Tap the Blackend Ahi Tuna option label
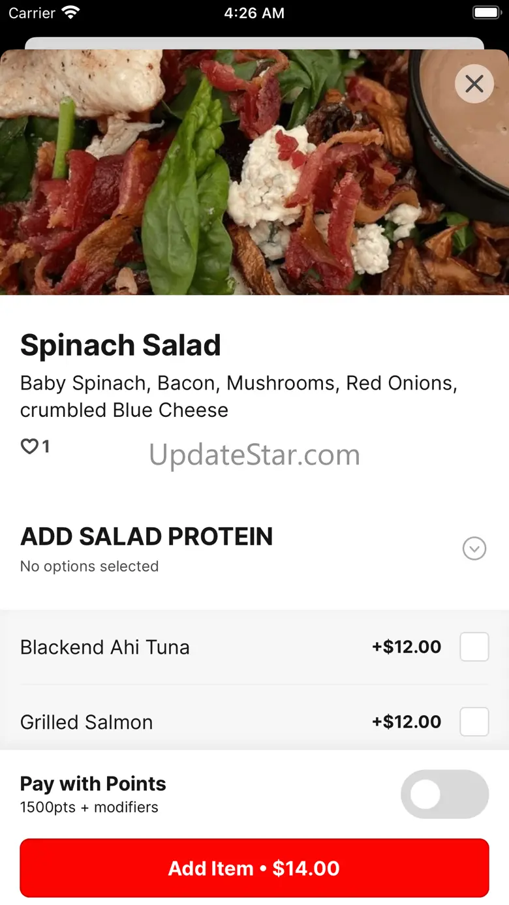Image resolution: width=509 pixels, height=905 pixels. pyautogui.click(x=105, y=647)
